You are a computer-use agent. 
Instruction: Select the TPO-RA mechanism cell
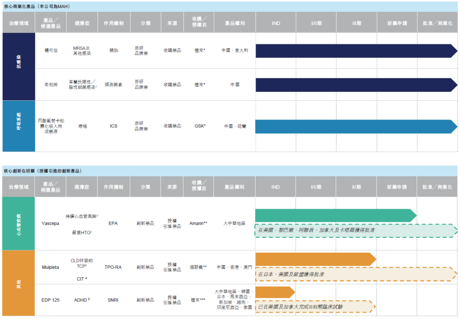click(113, 267)
